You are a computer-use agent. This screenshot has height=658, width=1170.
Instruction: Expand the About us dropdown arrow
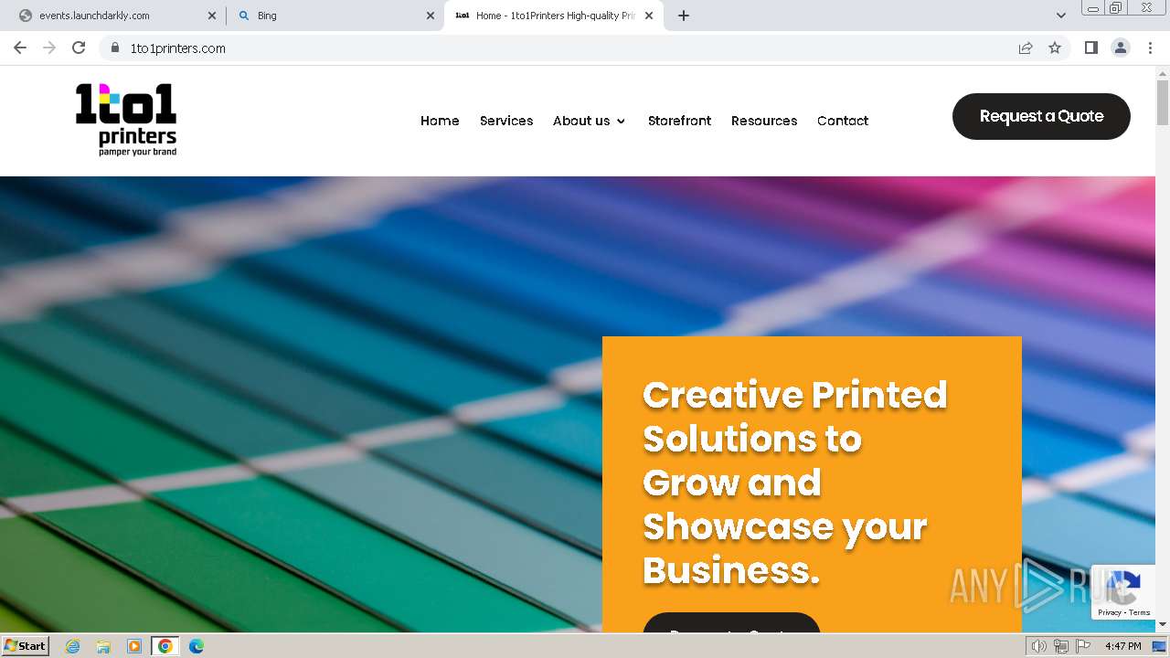tap(621, 121)
